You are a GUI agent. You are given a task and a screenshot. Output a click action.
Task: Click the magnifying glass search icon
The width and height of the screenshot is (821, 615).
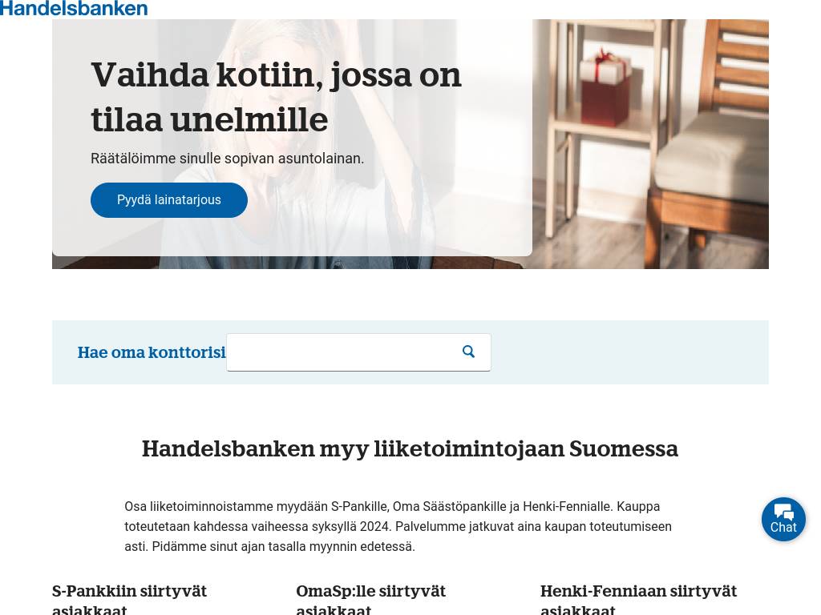[x=468, y=352]
